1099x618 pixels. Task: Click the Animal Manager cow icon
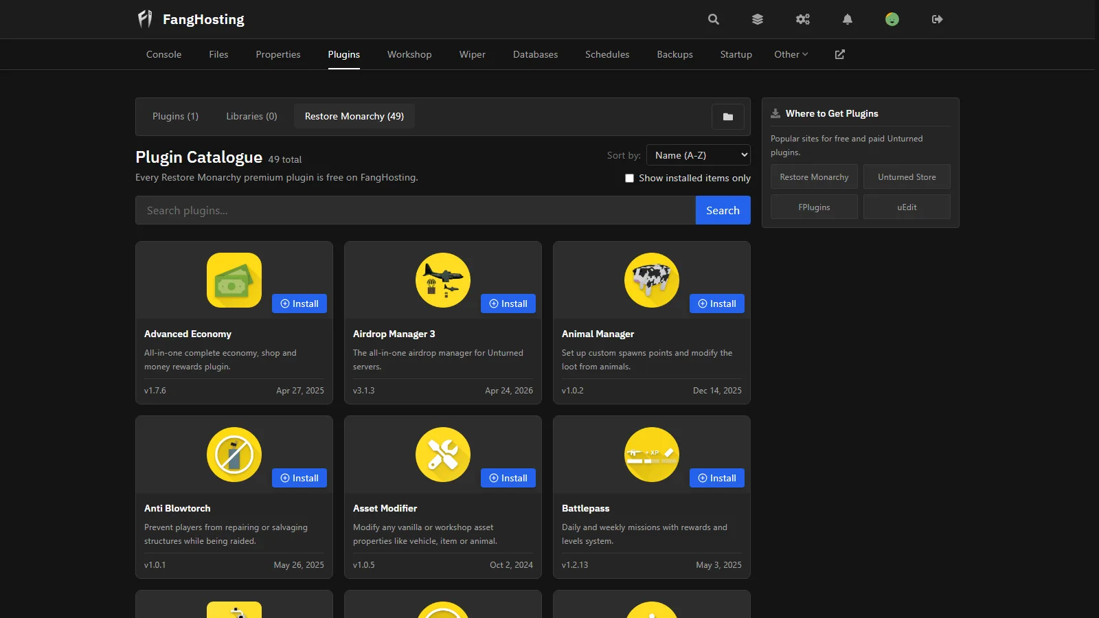pyautogui.click(x=652, y=280)
